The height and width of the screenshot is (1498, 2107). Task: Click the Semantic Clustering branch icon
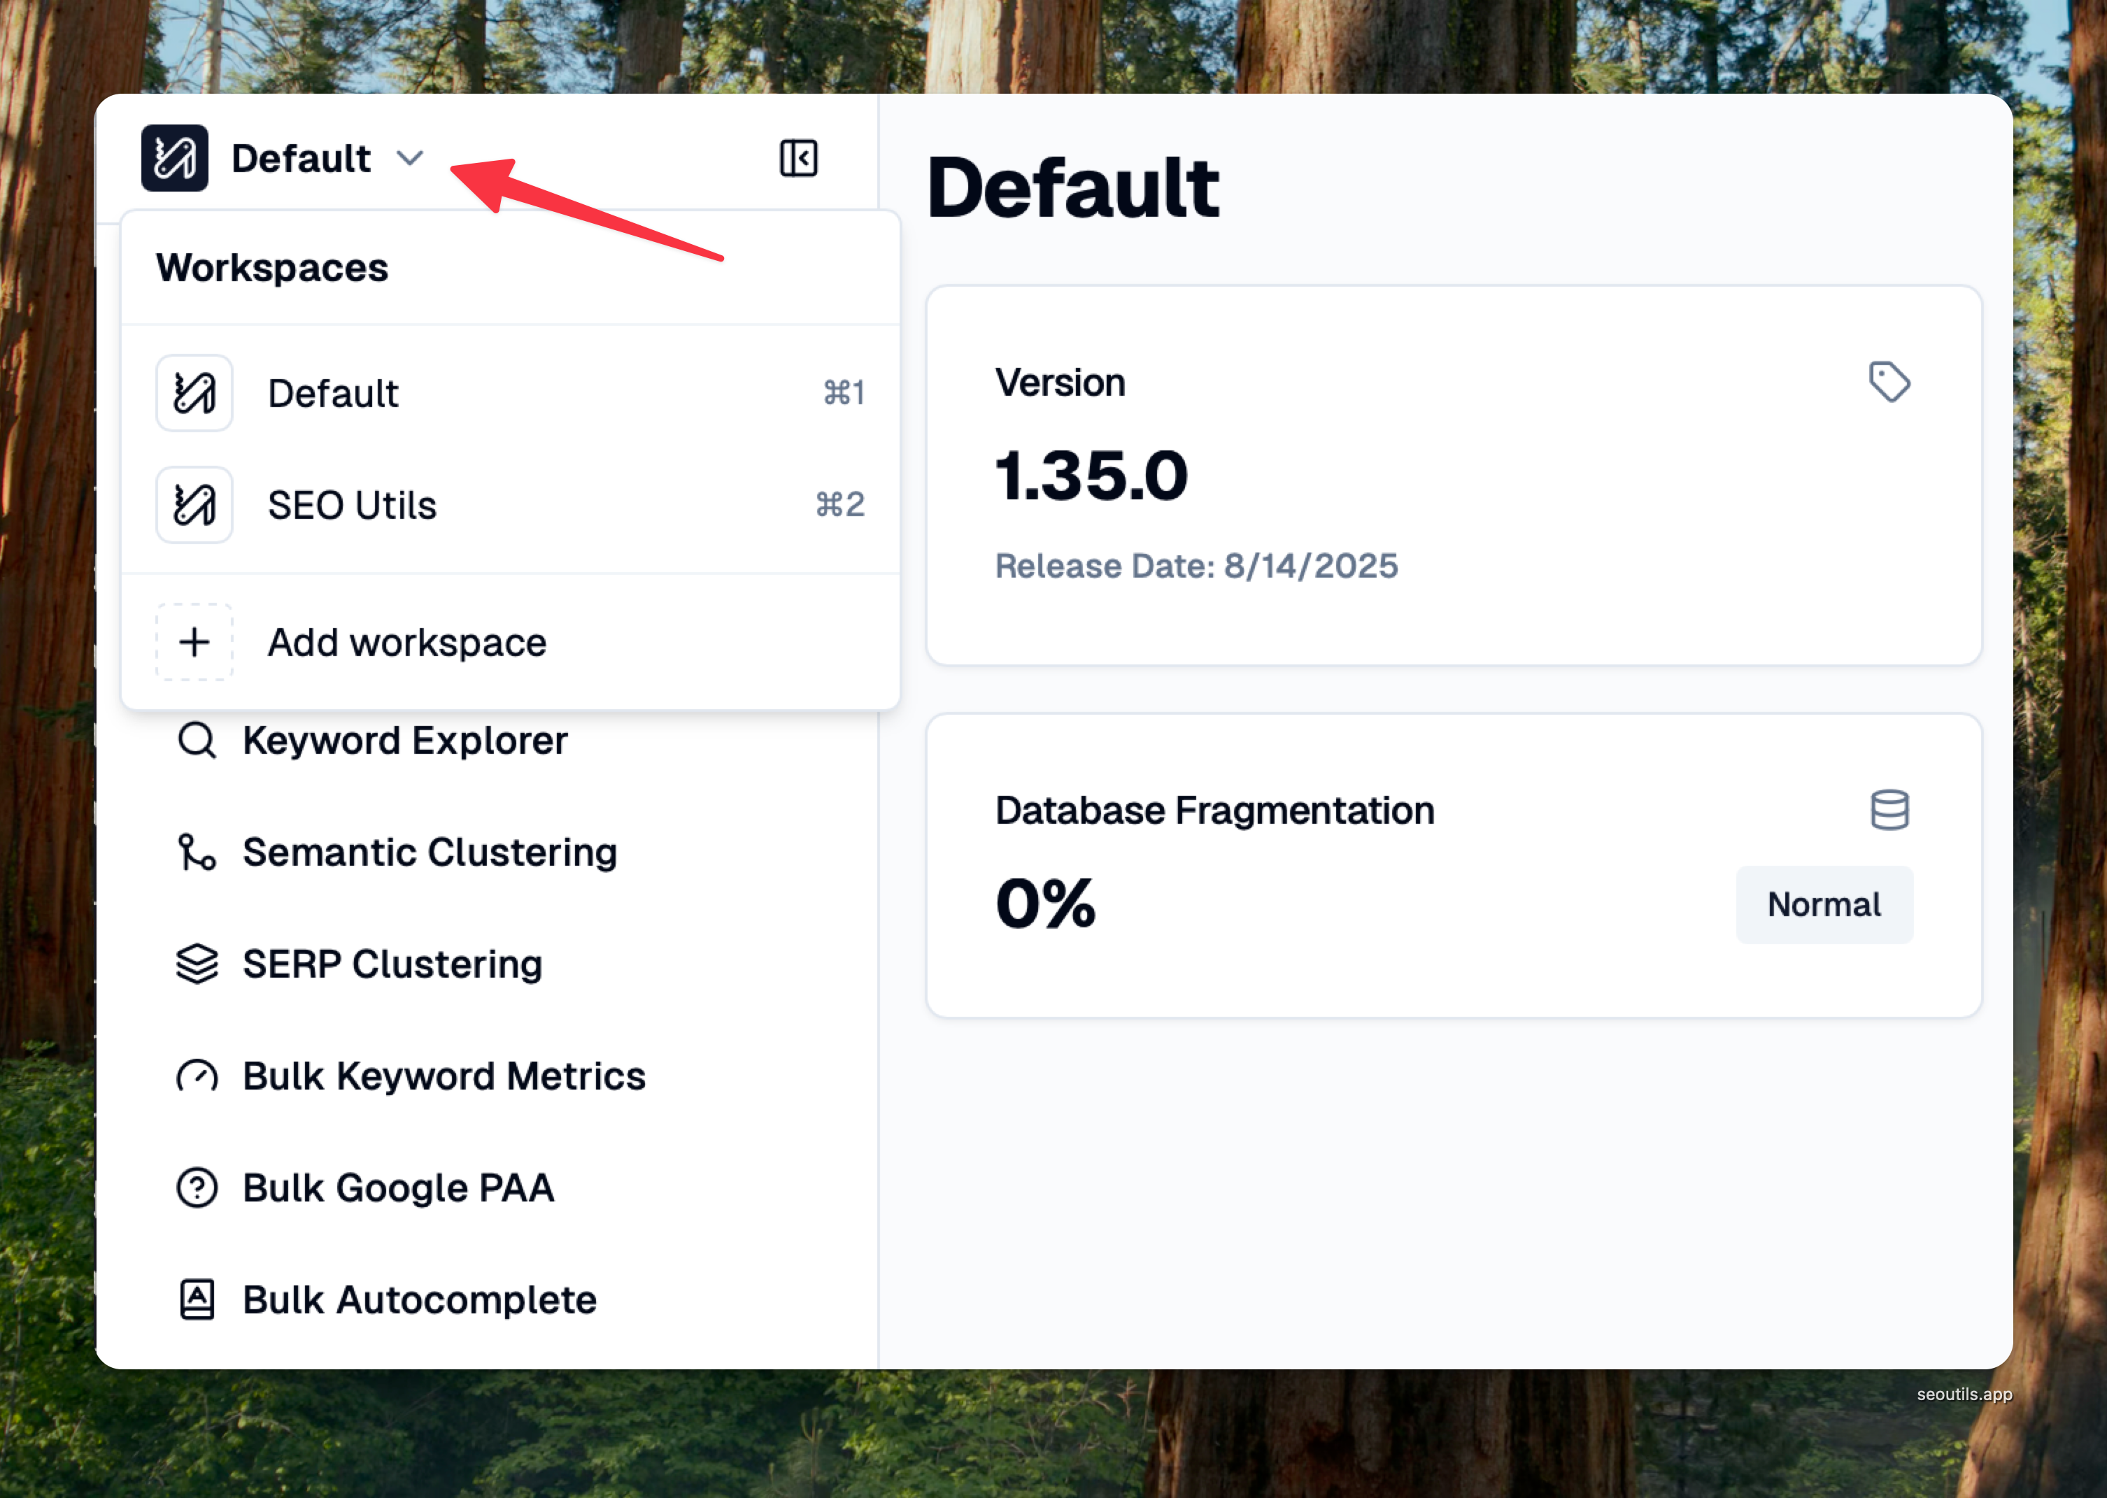[x=197, y=853]
